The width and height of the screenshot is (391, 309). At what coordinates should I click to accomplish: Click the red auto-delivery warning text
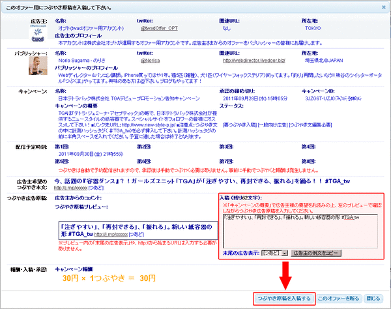pyautogui.click(x=188, y=171)
